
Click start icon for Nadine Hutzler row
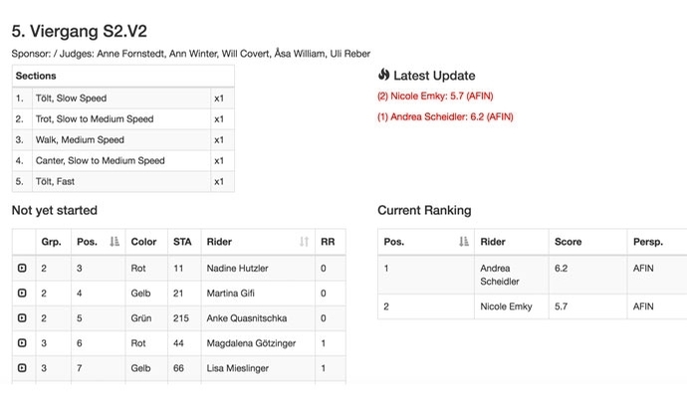(22, 268)
